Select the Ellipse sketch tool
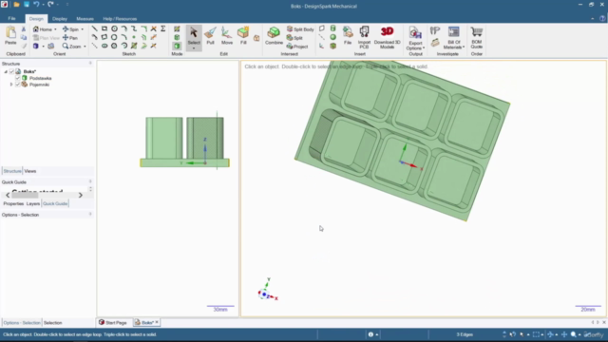608x342 pixels. pyautogui.click(x=104, y=47)
